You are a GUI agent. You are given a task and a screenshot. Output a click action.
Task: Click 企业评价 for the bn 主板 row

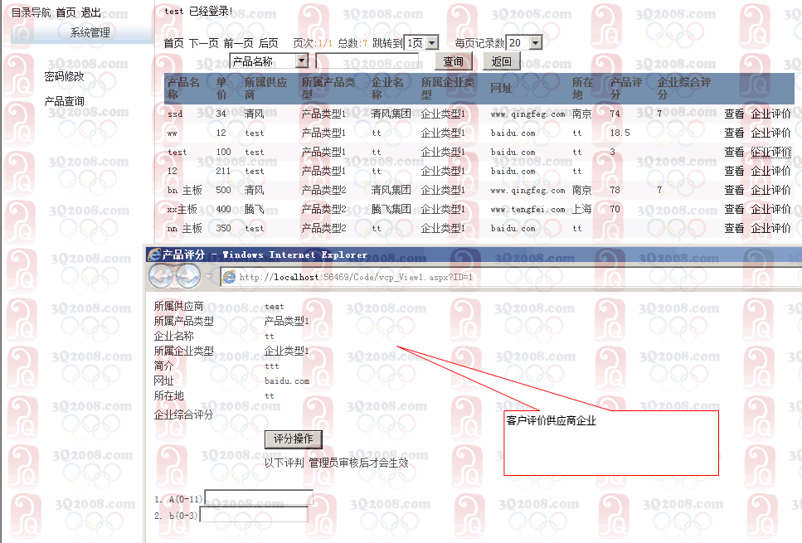(770, 190)
